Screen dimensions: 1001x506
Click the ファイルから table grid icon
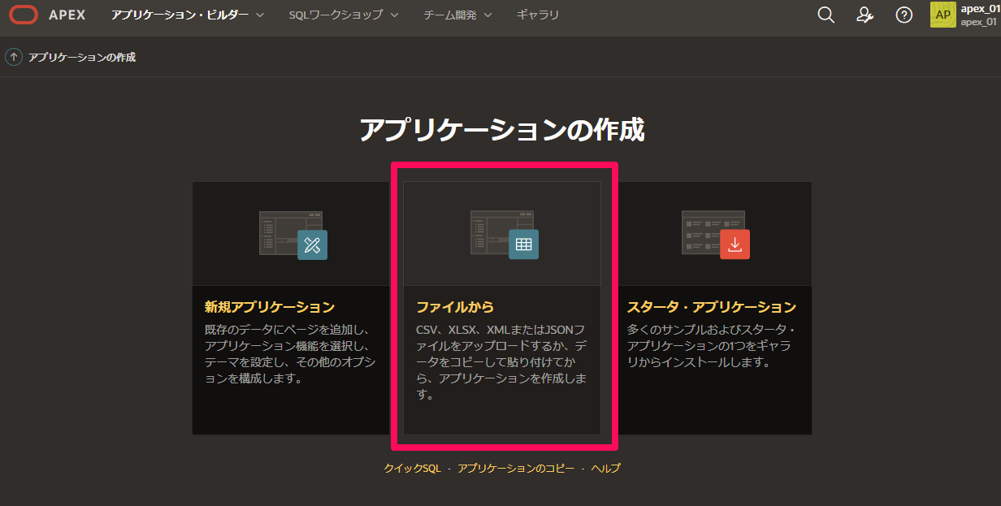[x=523, y=244]
